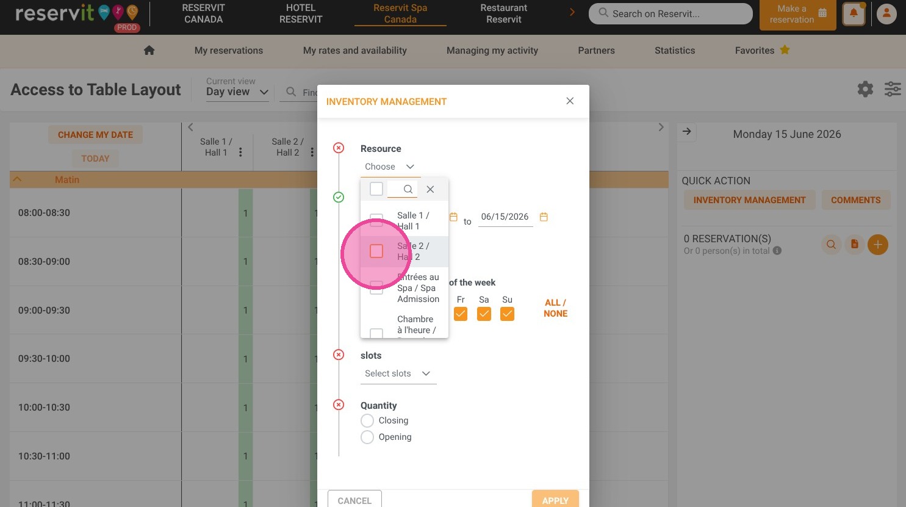Collapse the Matin section
The image size is (906, 507).
(18, 179)
